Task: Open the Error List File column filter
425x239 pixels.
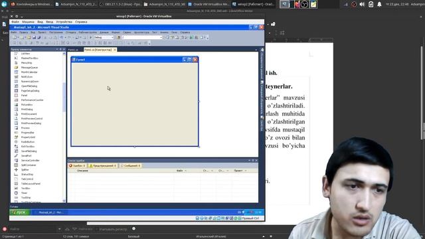Action: point(185,171)
